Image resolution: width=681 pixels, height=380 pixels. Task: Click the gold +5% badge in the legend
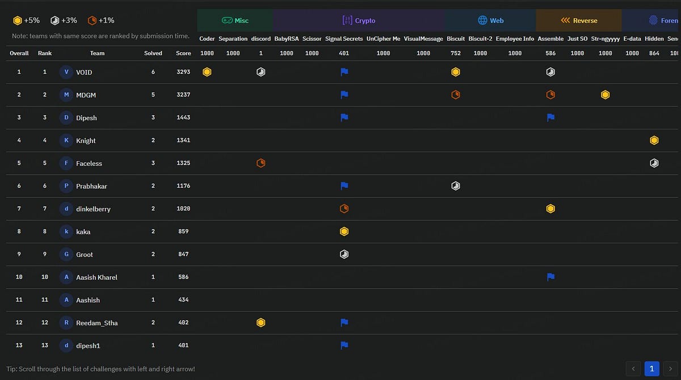[x=17, y=19]
